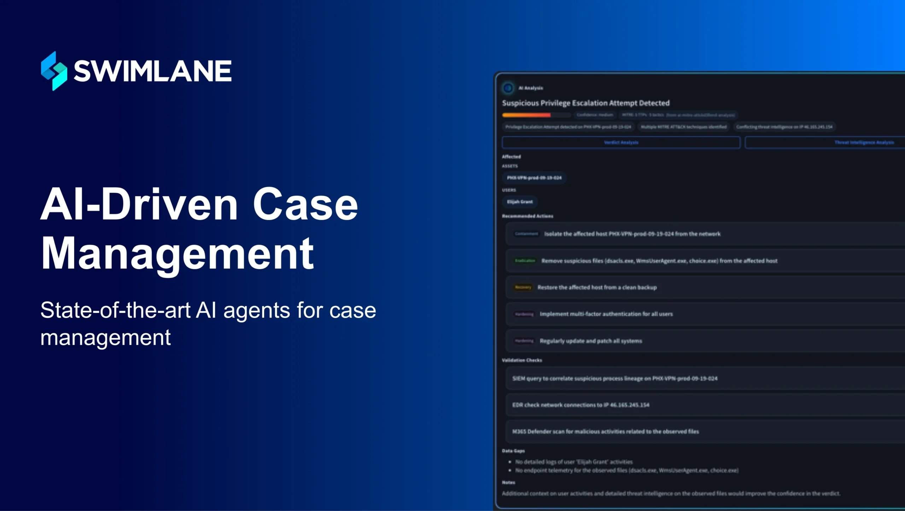This screenshot has width=905, height=511.
Task: Expand the EDR check network connections item
Action: [580, 405]
